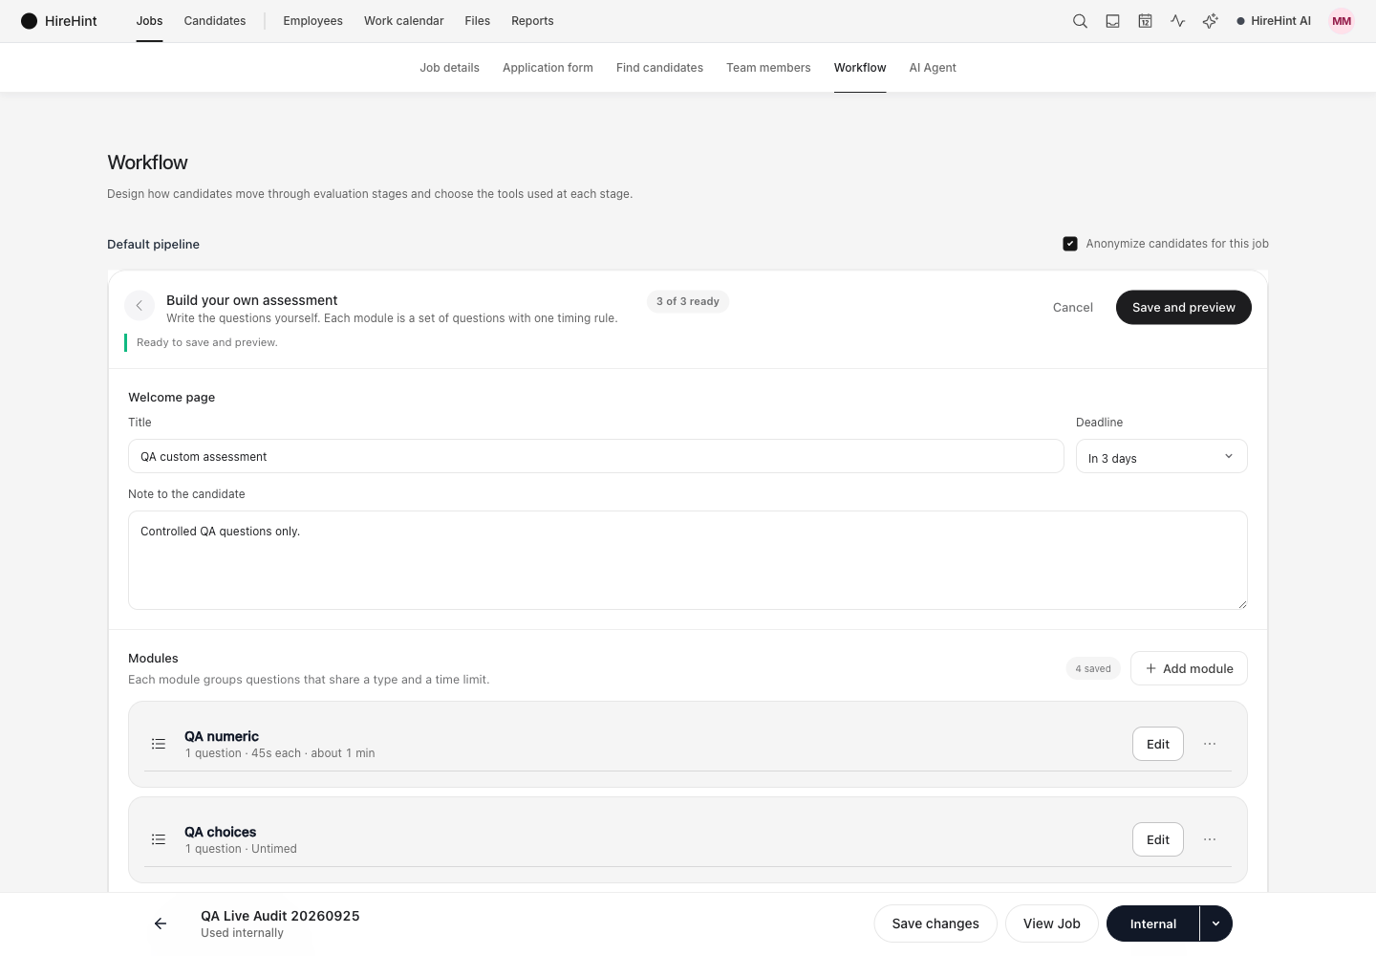This screenshot has width=1376, height=956.
Task: Click the Save changes button
Action: coord(935,923)
